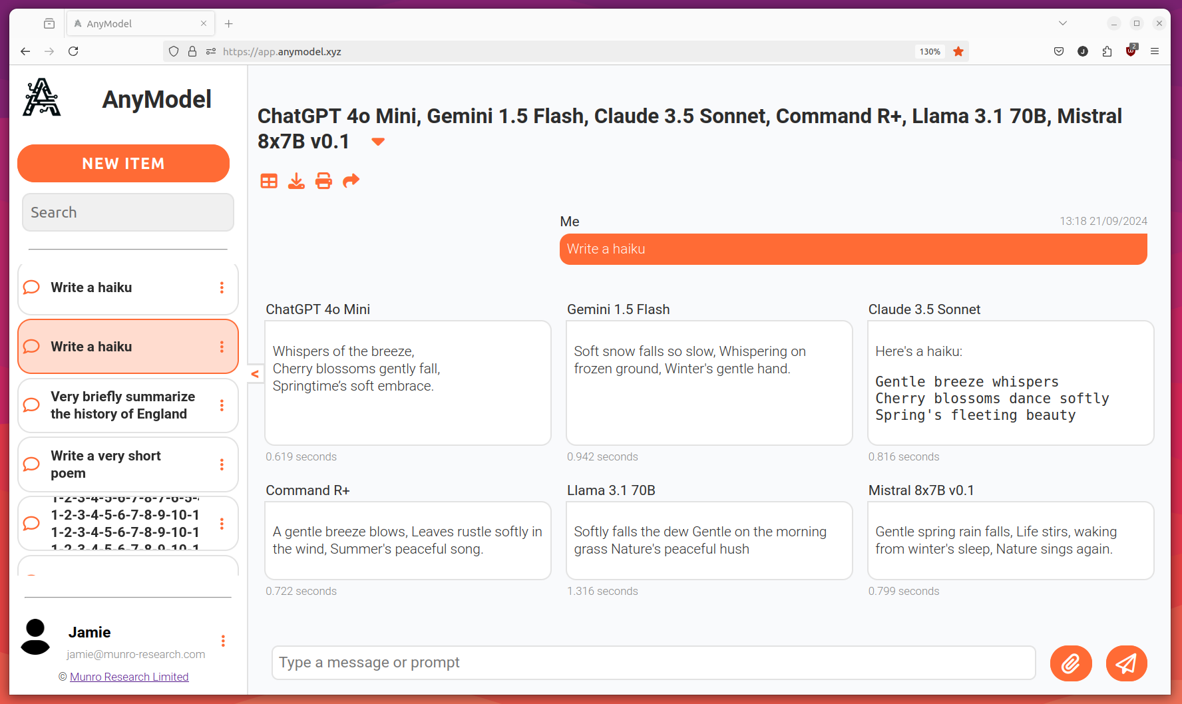Select the AnyModel browser tab
This screenshot has width=1182, height=704.
pos(140,23)
